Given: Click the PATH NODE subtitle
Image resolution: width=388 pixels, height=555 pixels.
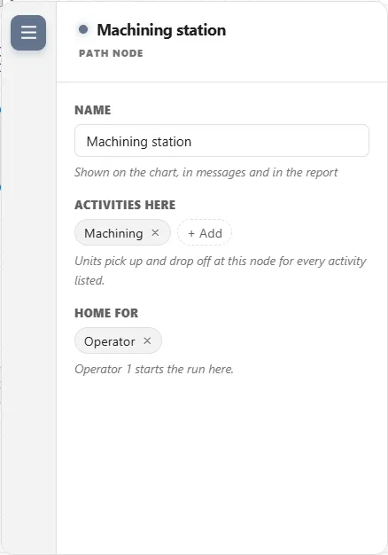Looking at the screenshot, I should coord(111,53).
